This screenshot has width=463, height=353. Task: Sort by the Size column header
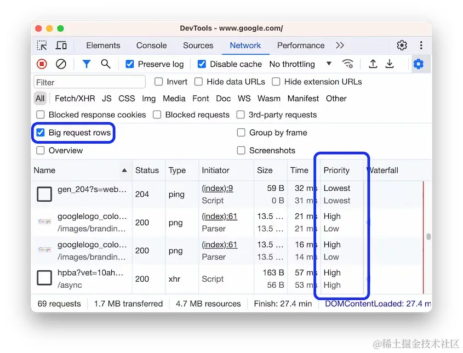tap(271, 170)
